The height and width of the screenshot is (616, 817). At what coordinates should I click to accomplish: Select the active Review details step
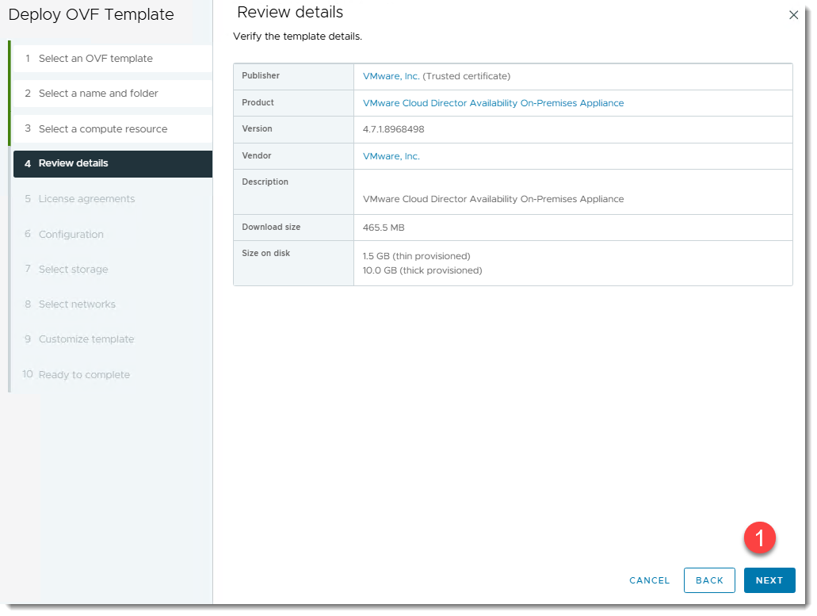coord(73,163)
